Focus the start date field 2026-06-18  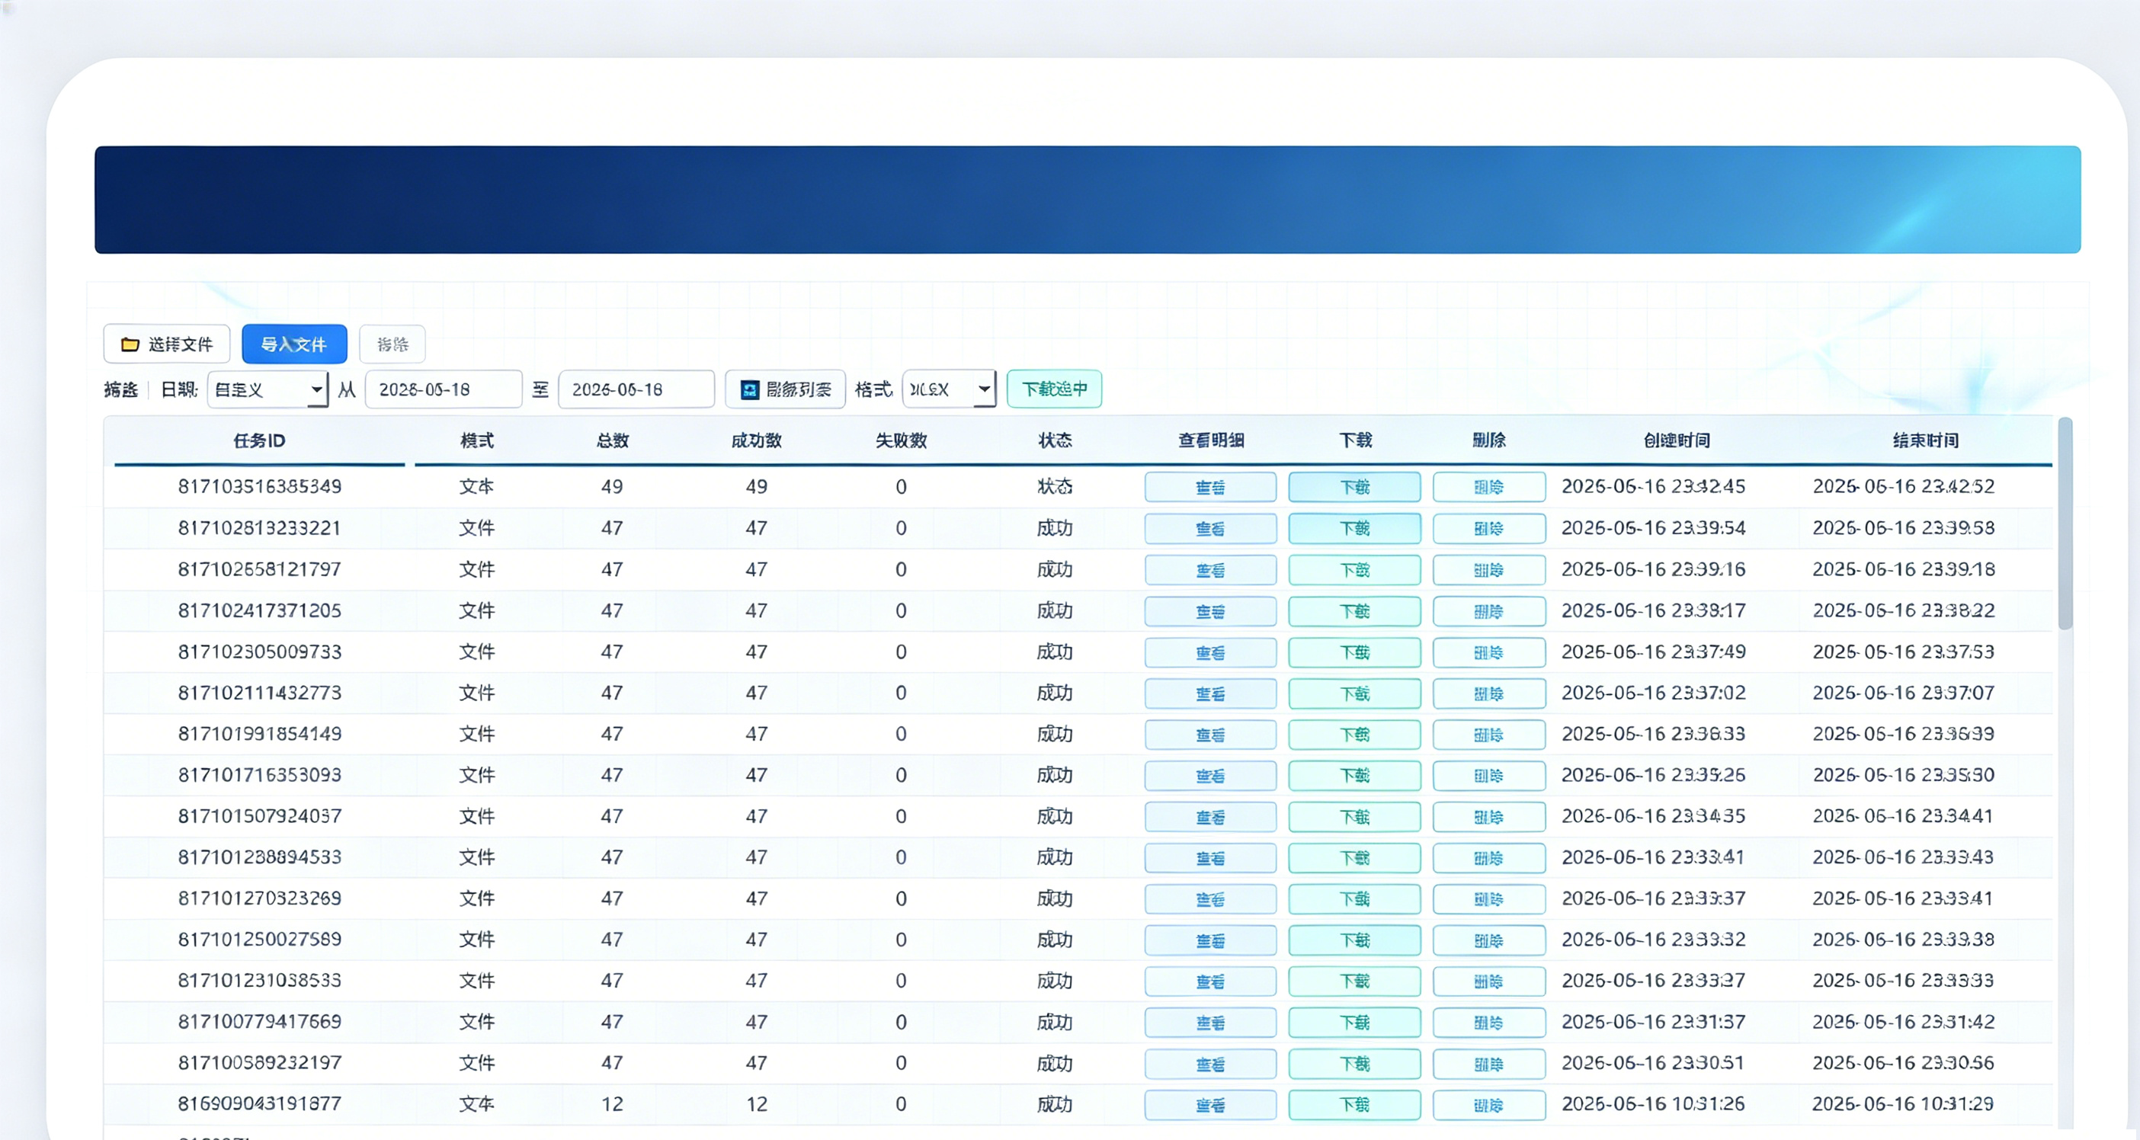click(x=444, y=389)
